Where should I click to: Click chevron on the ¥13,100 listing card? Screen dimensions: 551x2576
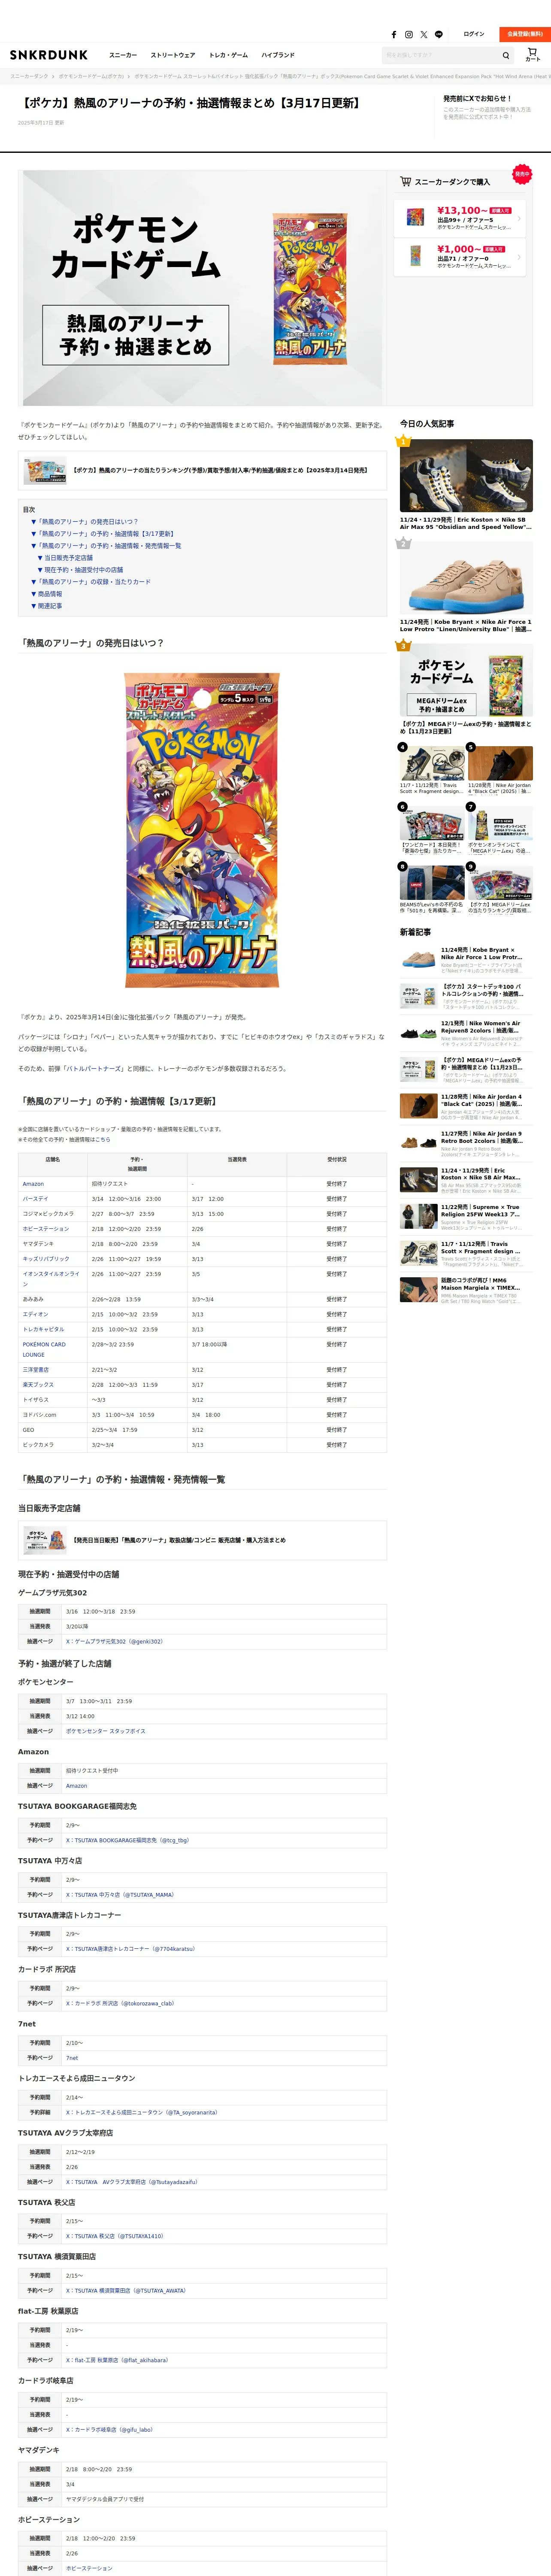coord(518,218)
